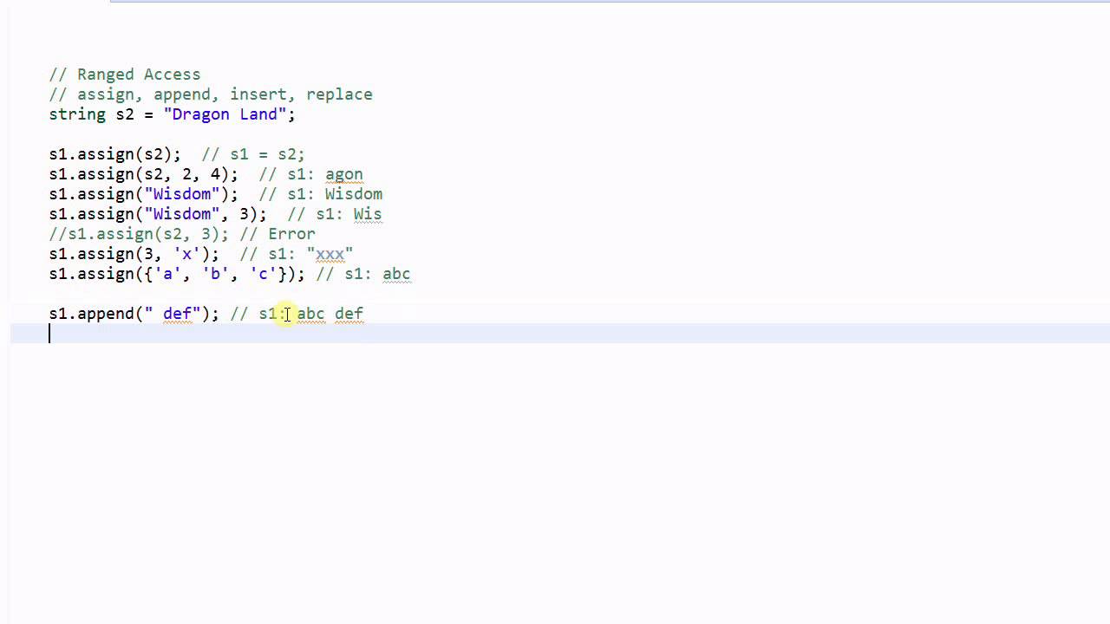Click the word "Wis" in the comment
Screen dimensions: 1110x624
(368, 214)
